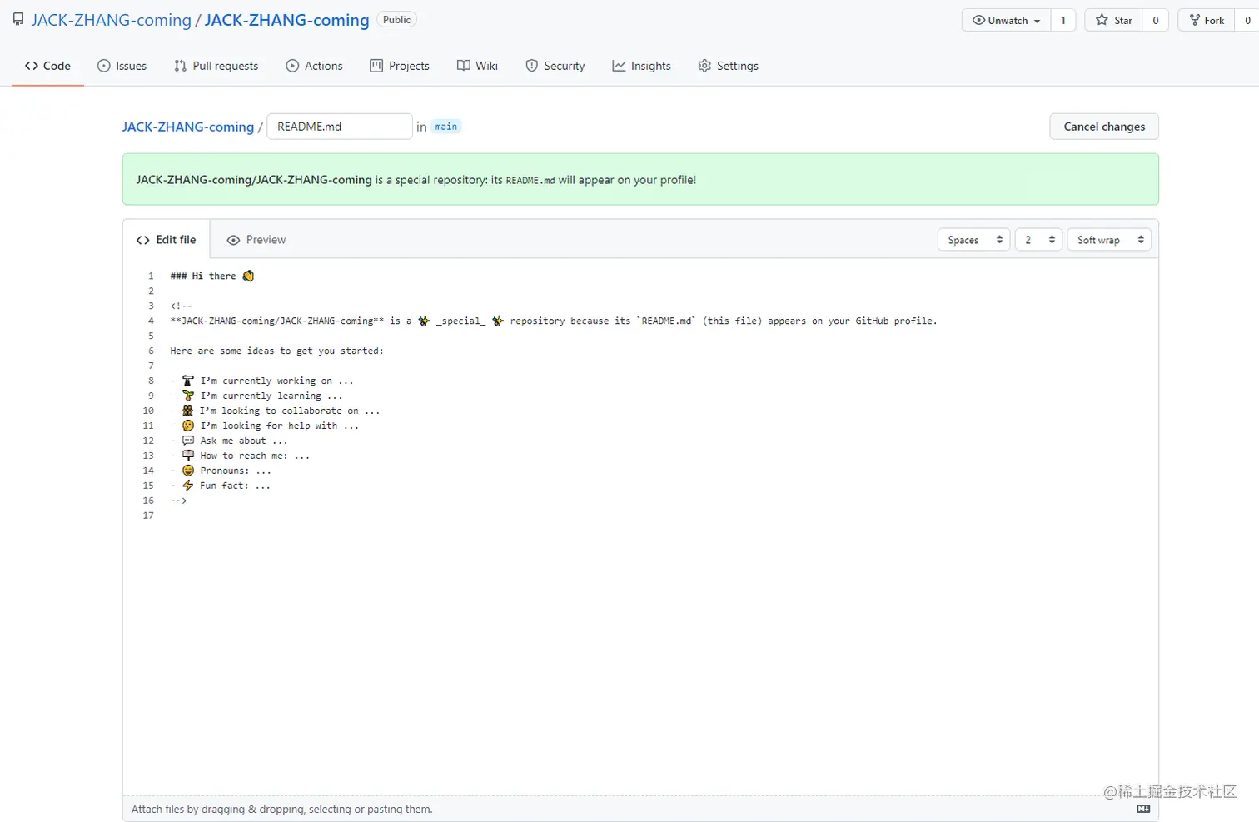Click the text 'I'm currently learning ...'
Viewport: 1259px width, 822px height.
(x=271, y=396)
